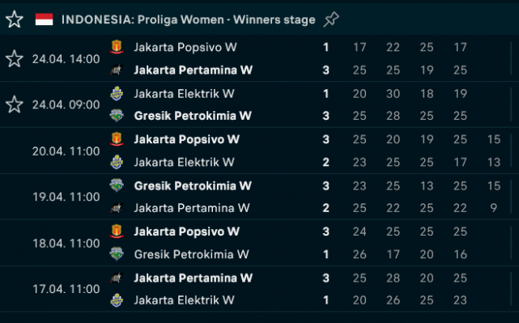Pin the Proliga Women Winners stage league
The image size is (519, 323).
click(331, 19)
